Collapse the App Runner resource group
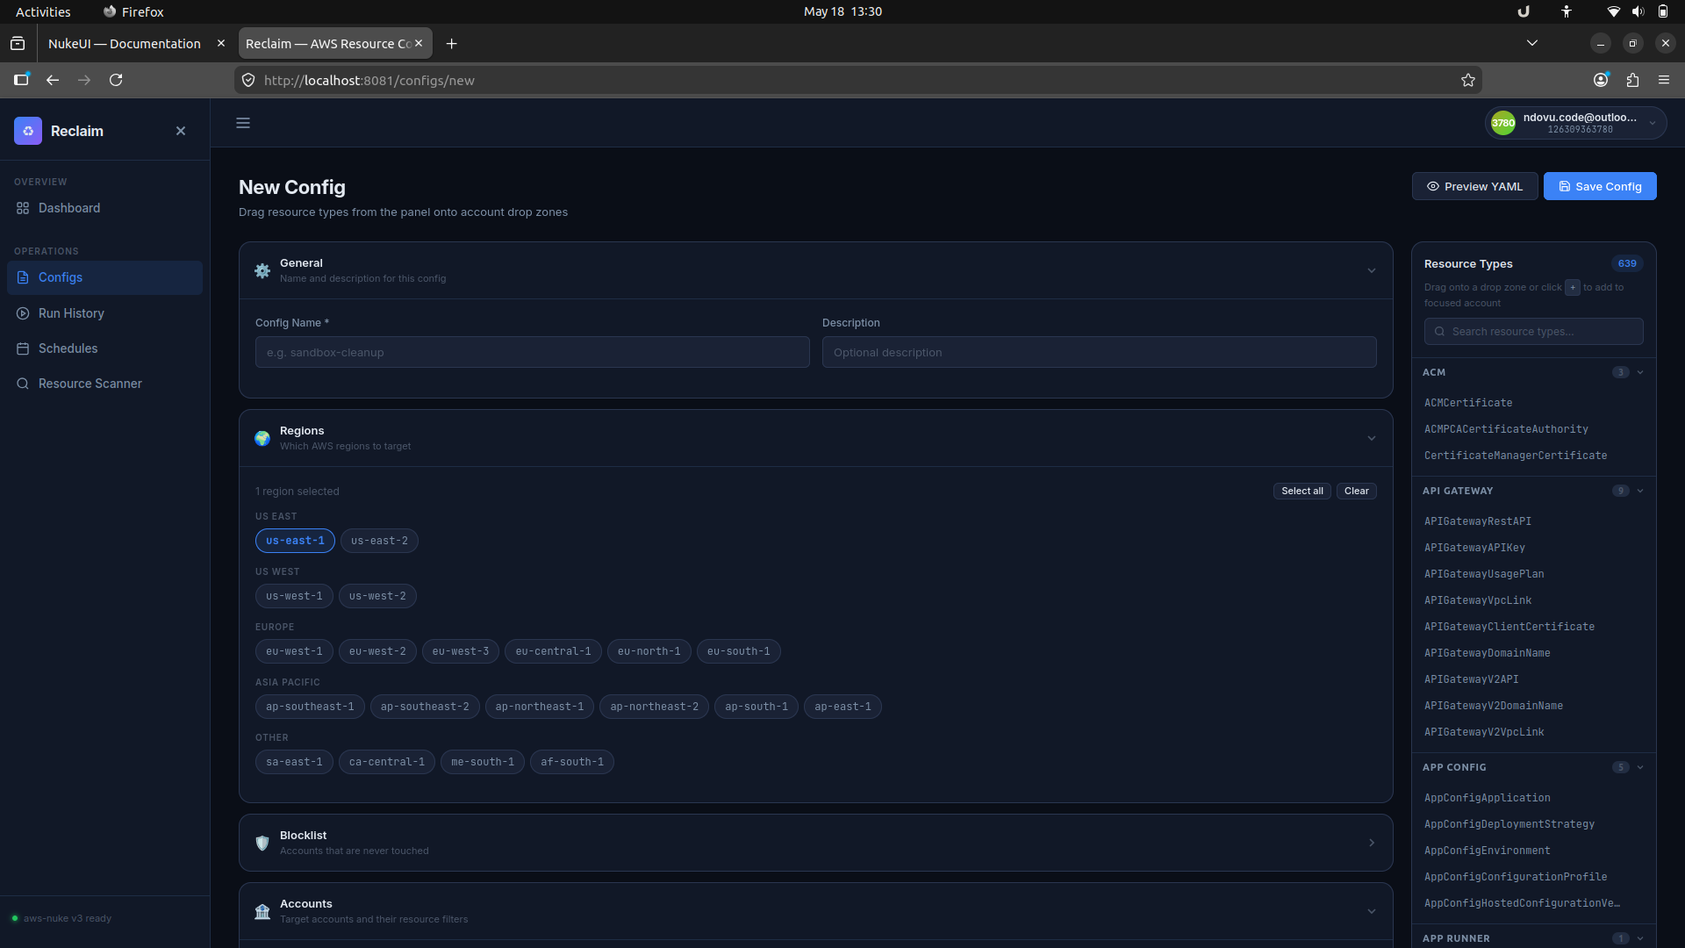Viewport: 1685px width, 948px height. pos(1639,938)
